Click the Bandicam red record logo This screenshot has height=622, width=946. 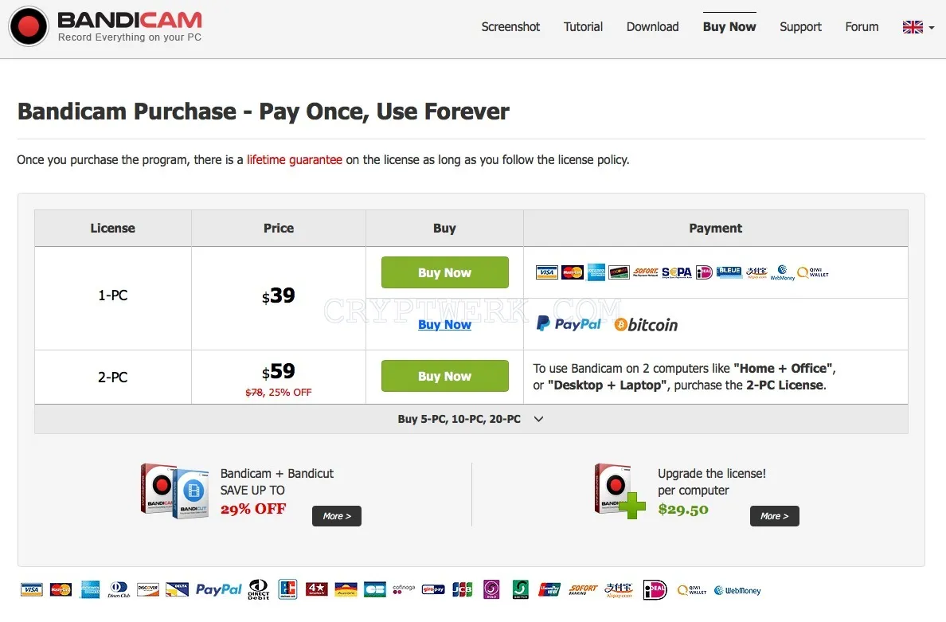click(x=29, y=27)
